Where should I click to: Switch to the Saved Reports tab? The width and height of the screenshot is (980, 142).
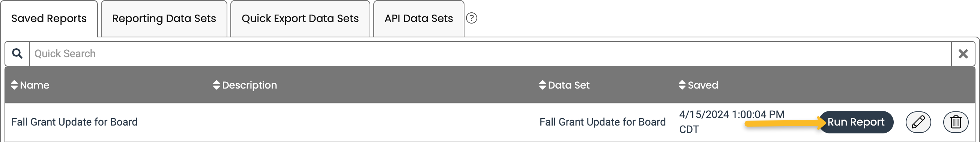[x=49, y=19]
